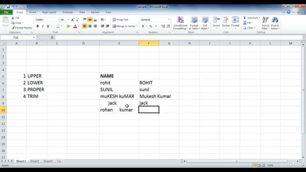Click the Save icon in quick access toolbar
The image size is (306, 172).
8,7
